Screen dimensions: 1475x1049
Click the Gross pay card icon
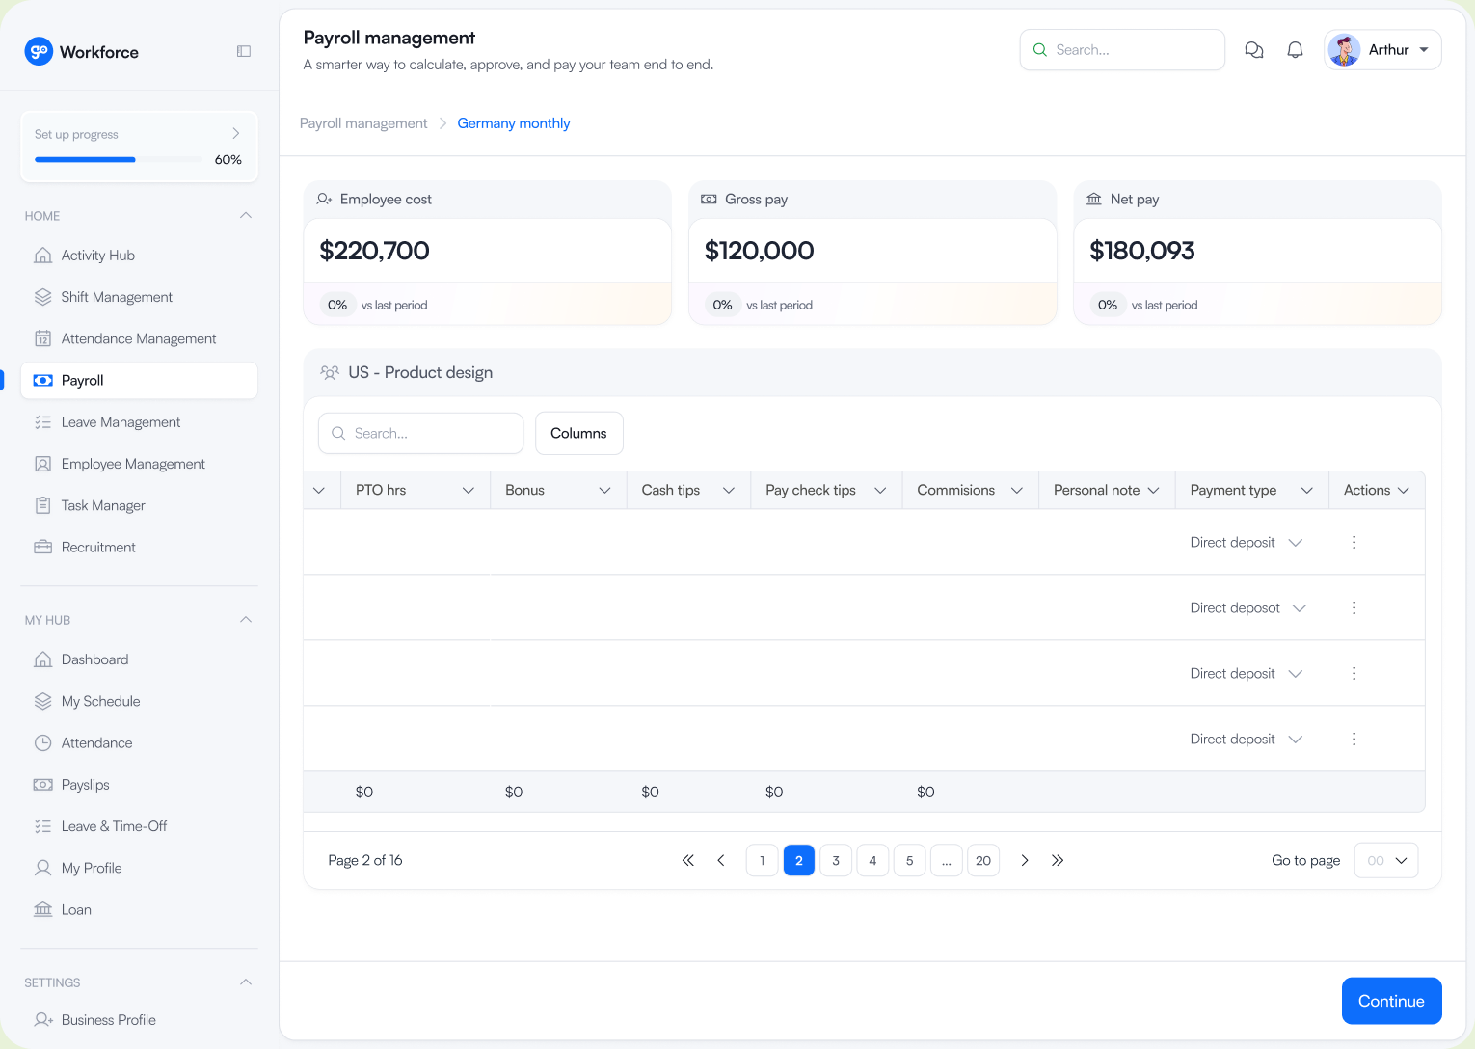pyautogui.click(x=709, y=200)
